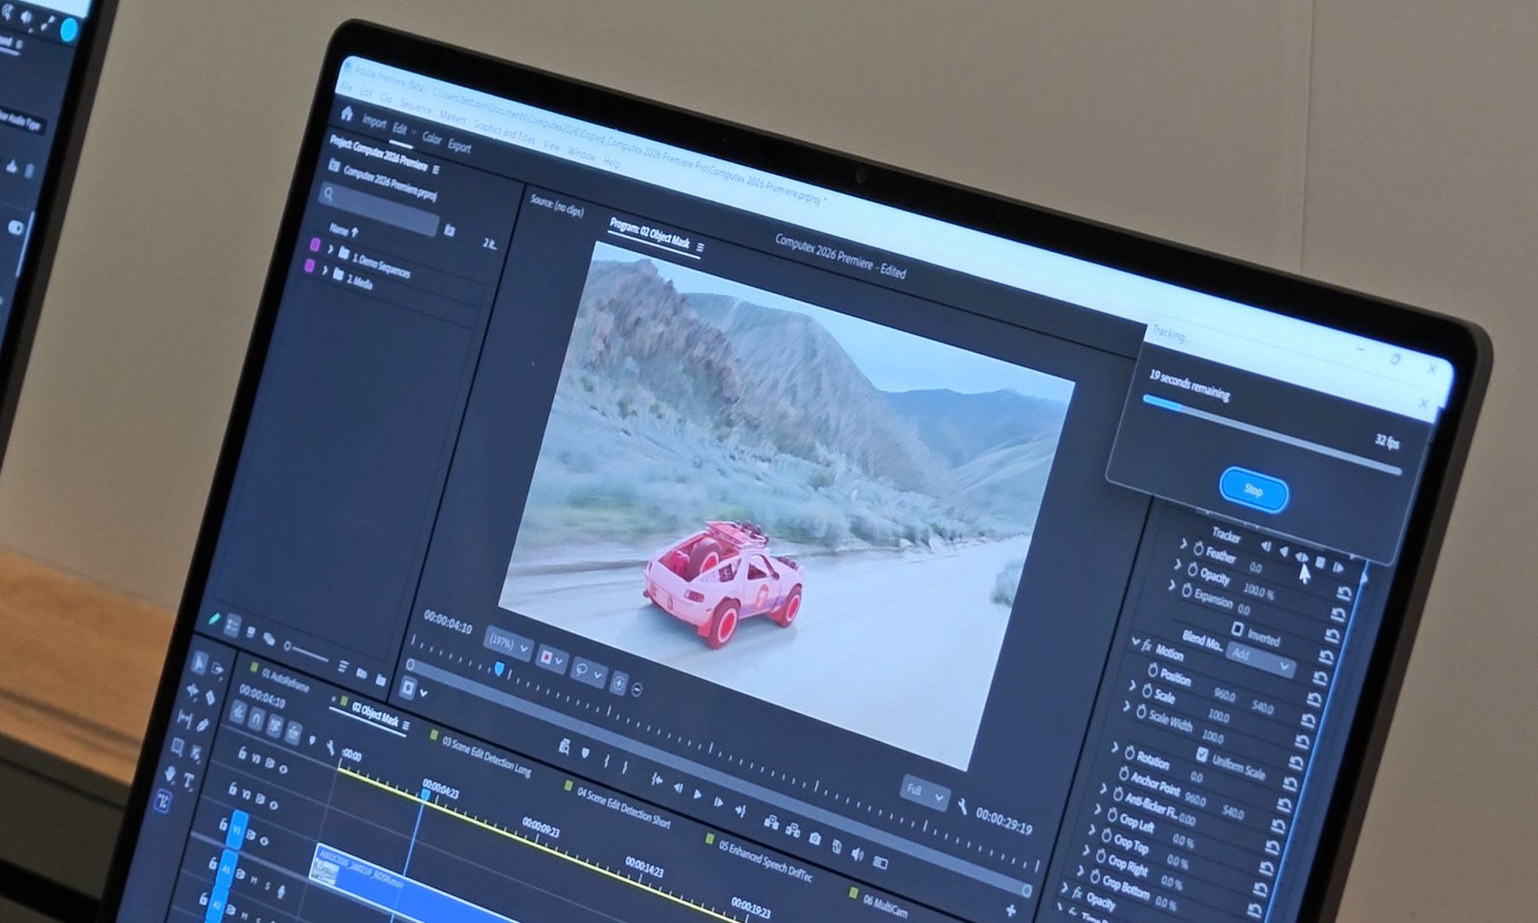The height and width of the screenshot is (923, 1538).
Task: Open the Blend Mode Add dropdown
Action: coord(1261,658)
